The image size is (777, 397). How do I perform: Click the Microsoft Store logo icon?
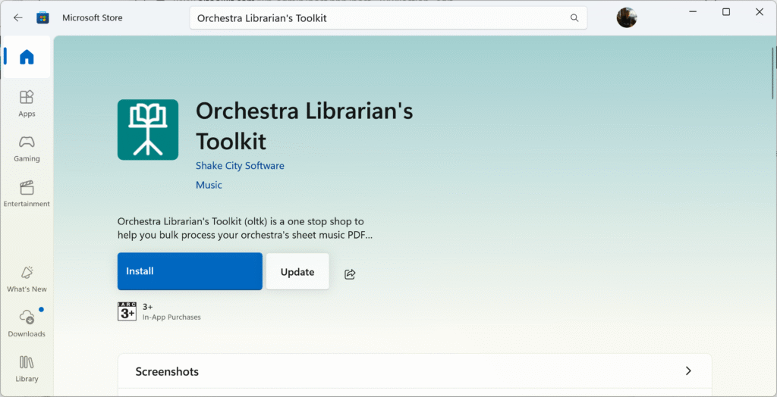point(43,18)
